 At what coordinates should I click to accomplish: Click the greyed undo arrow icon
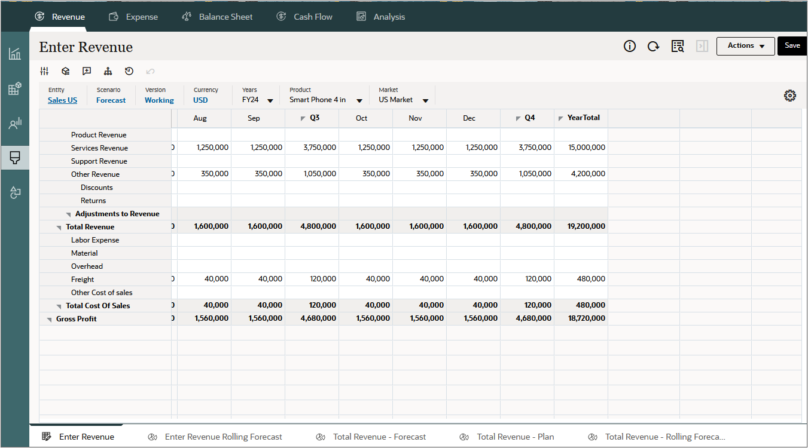(x=150, y=71)
